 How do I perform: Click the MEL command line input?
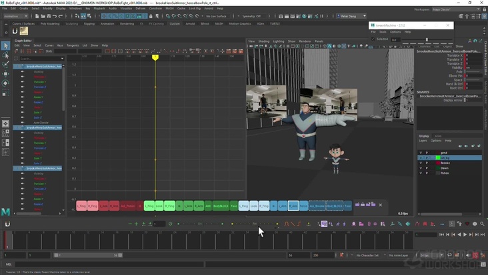pyautogui.click(x=109, y=264)
